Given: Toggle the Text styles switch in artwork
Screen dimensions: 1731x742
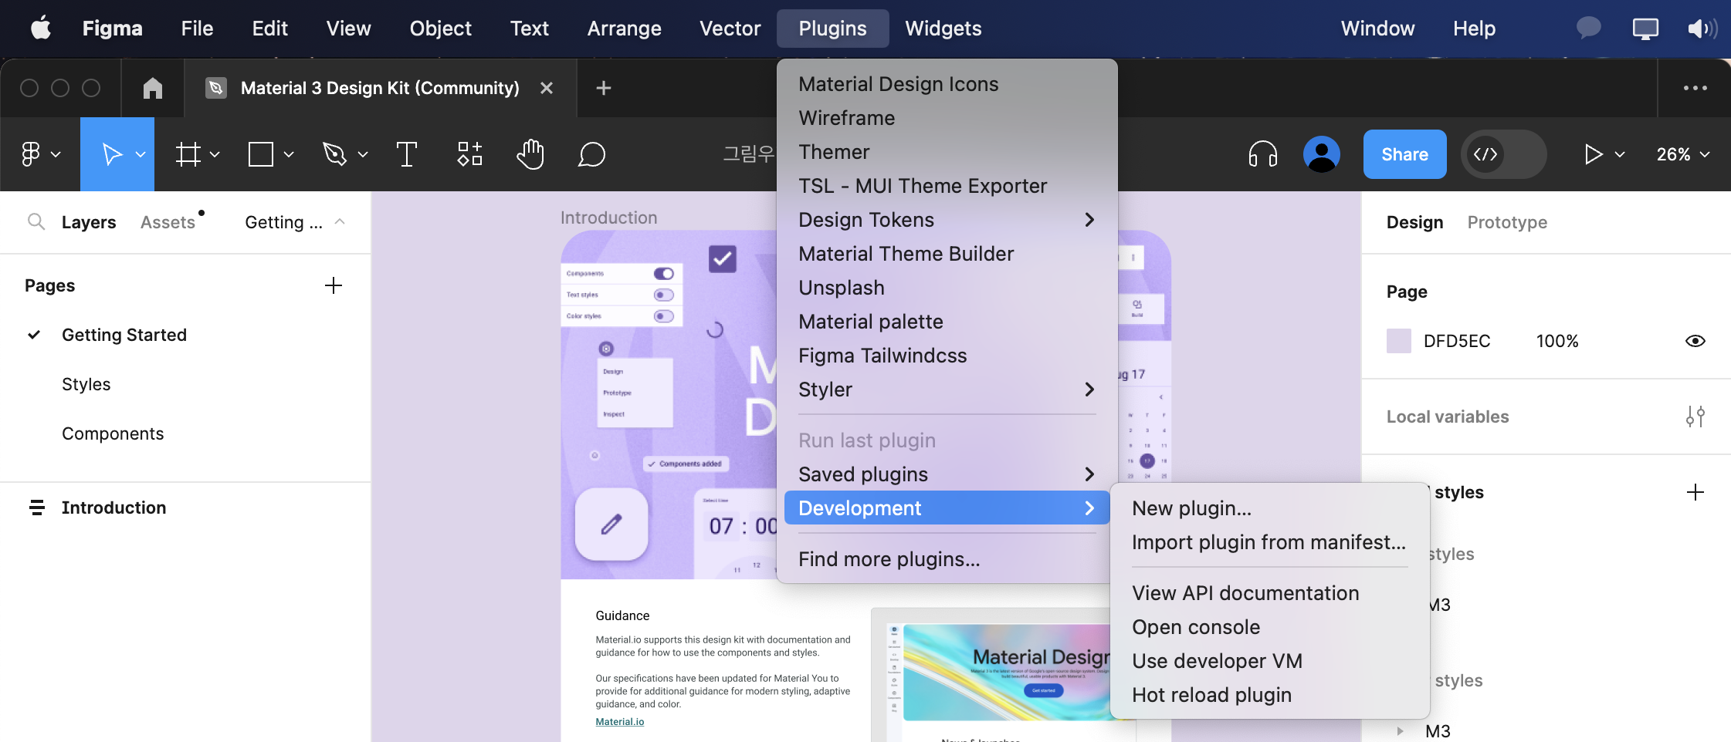Looking at the screenshot, I should coord(663,295).
